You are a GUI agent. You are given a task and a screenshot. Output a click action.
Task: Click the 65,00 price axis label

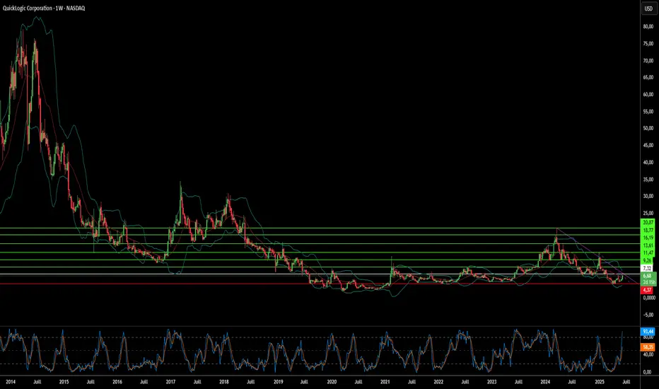coord(648,77)
